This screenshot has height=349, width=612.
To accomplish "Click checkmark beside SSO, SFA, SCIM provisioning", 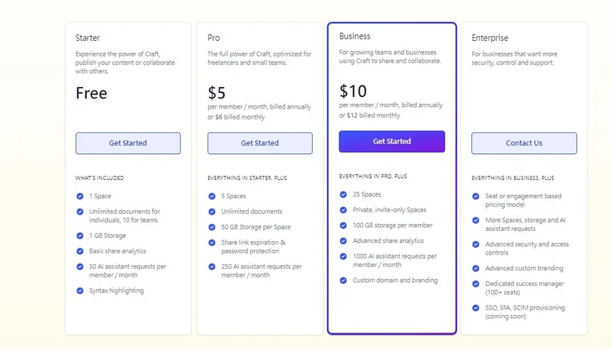I will (476, 308).
